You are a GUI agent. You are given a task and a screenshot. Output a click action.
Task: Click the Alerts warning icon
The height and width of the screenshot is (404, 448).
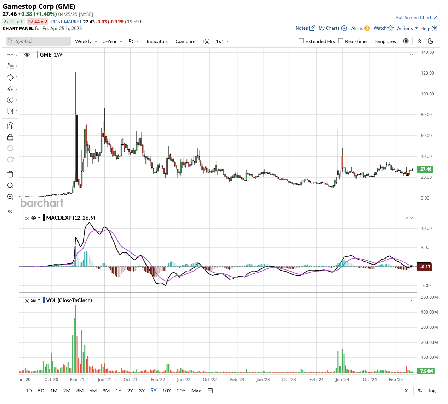tap(367, 28)
